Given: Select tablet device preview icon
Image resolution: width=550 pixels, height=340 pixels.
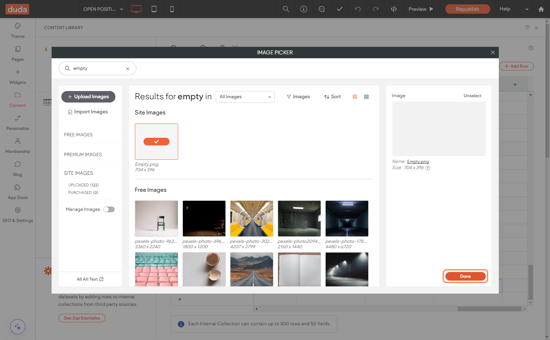Looking at the screenshot, I should [x=154, y=9].
